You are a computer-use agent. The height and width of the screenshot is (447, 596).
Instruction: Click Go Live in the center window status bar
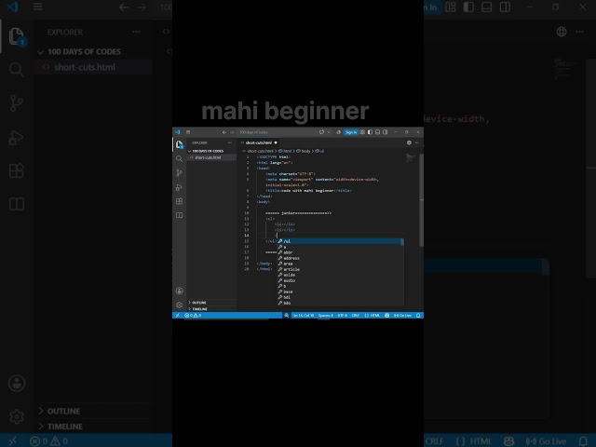(x=402, y=316)
